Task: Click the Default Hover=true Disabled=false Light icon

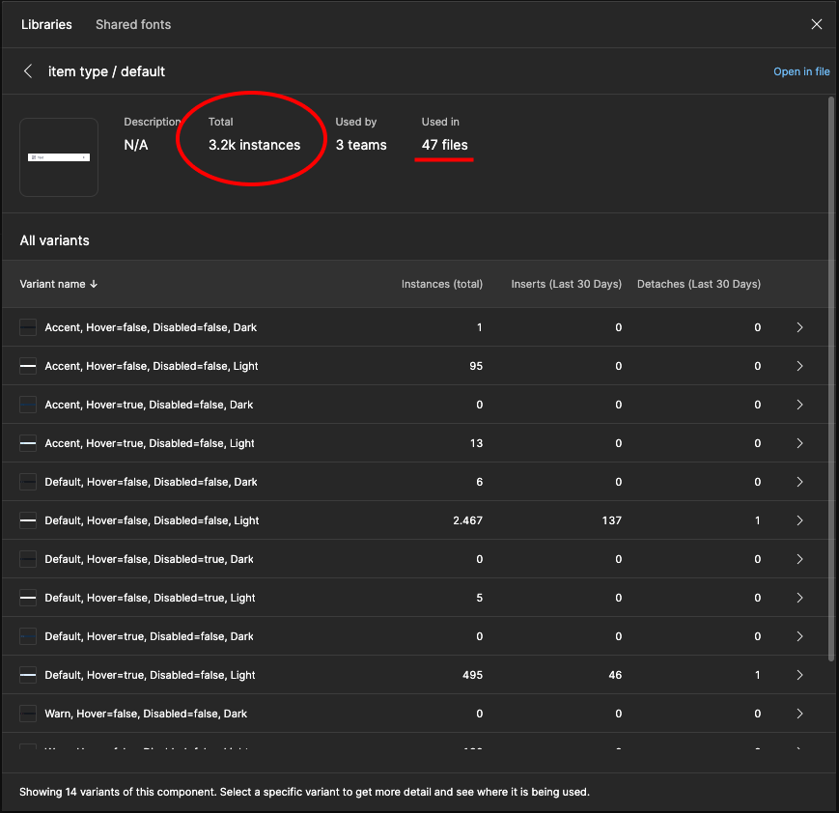Action: (28, 675)
